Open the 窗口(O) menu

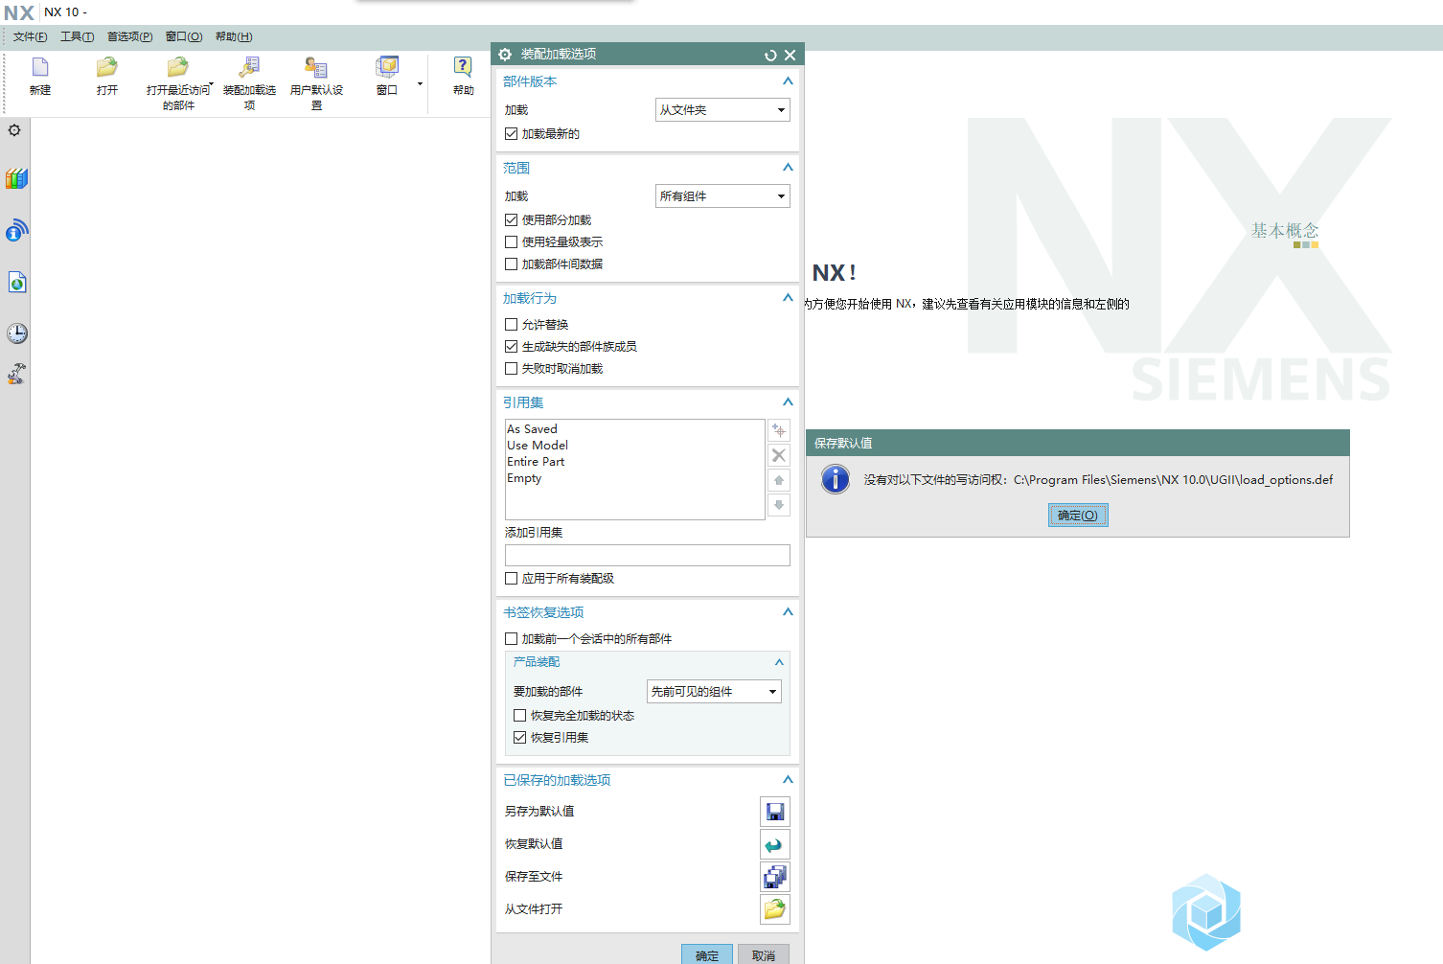point(184,37)
